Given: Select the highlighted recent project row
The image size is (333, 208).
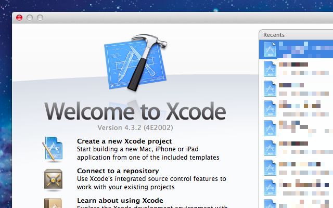Looking at the screenshot, I should pyautogui.click(x=296, y=49).
